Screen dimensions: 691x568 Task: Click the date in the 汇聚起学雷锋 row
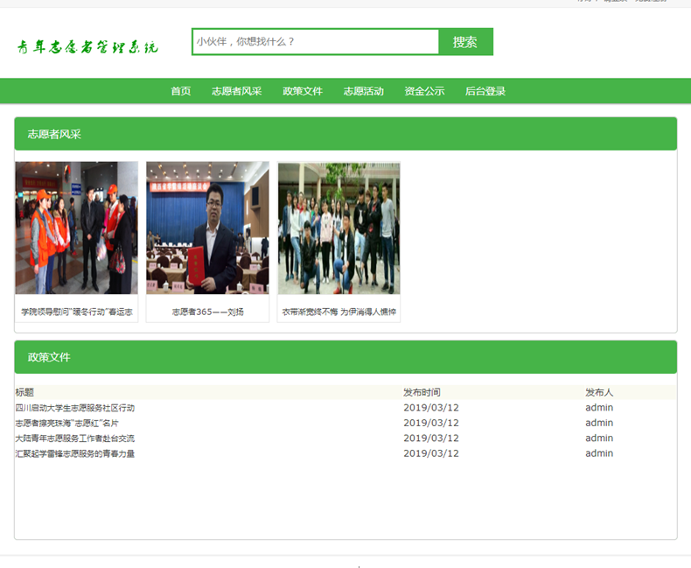tap(431, 453)
